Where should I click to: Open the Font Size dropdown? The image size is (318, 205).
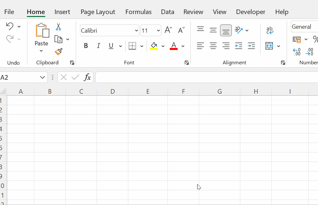tap(158, 30)
